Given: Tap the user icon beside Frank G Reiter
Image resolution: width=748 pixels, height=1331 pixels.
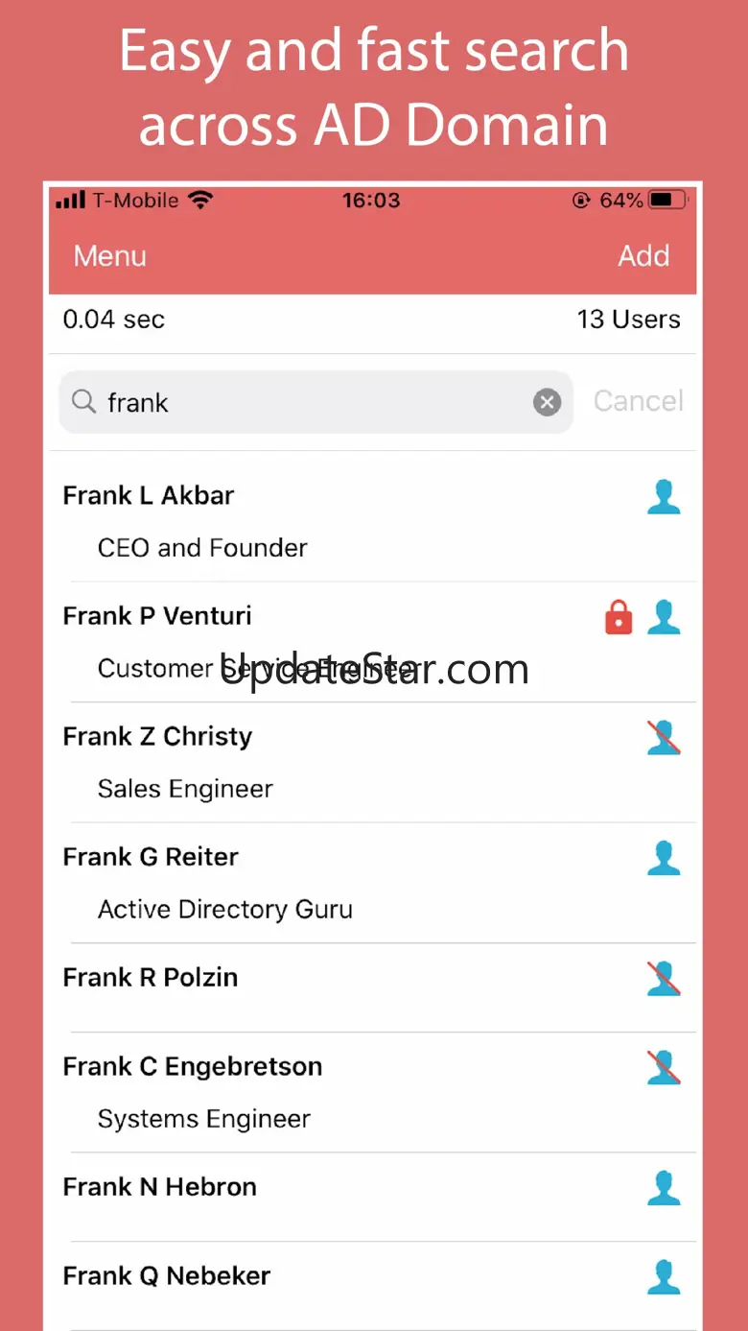Looking at the screenshot, I should (x=664, y=858).
